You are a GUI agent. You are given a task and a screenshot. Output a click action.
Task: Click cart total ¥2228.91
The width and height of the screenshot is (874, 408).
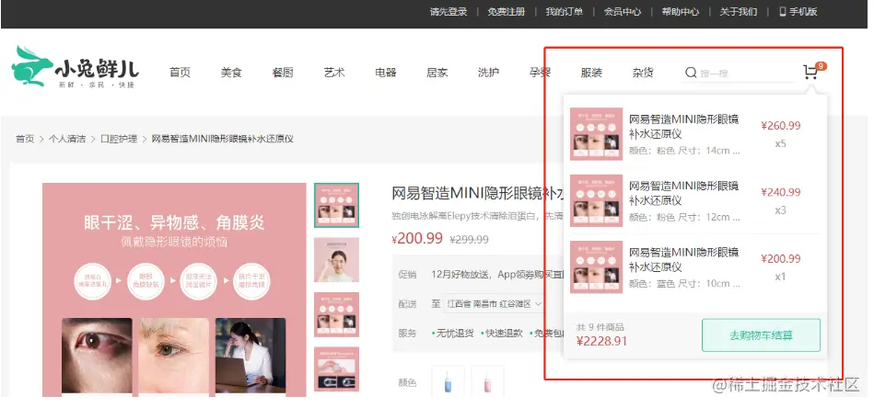tap(601, 341)
